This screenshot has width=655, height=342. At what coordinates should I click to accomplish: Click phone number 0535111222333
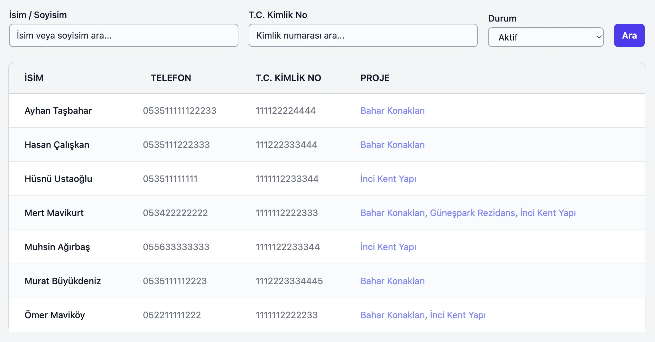[176, 145]
